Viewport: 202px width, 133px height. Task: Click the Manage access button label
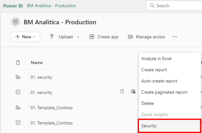[150, 37]
